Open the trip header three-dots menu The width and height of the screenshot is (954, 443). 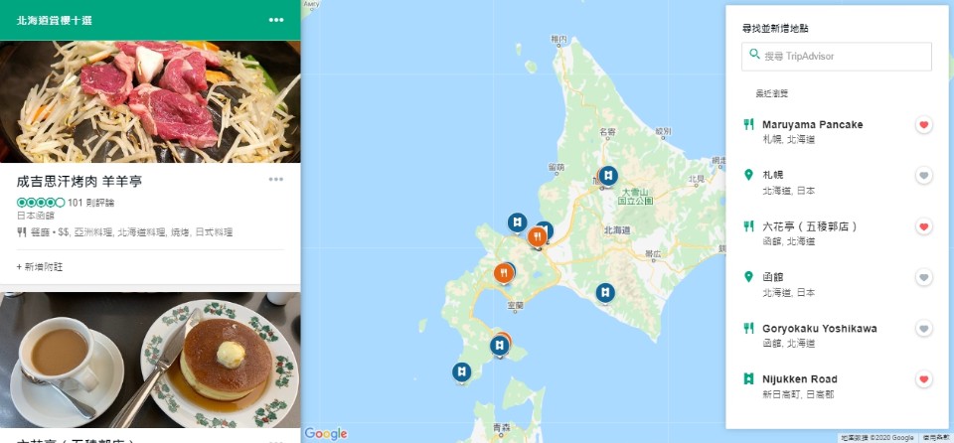pos(276,20)
